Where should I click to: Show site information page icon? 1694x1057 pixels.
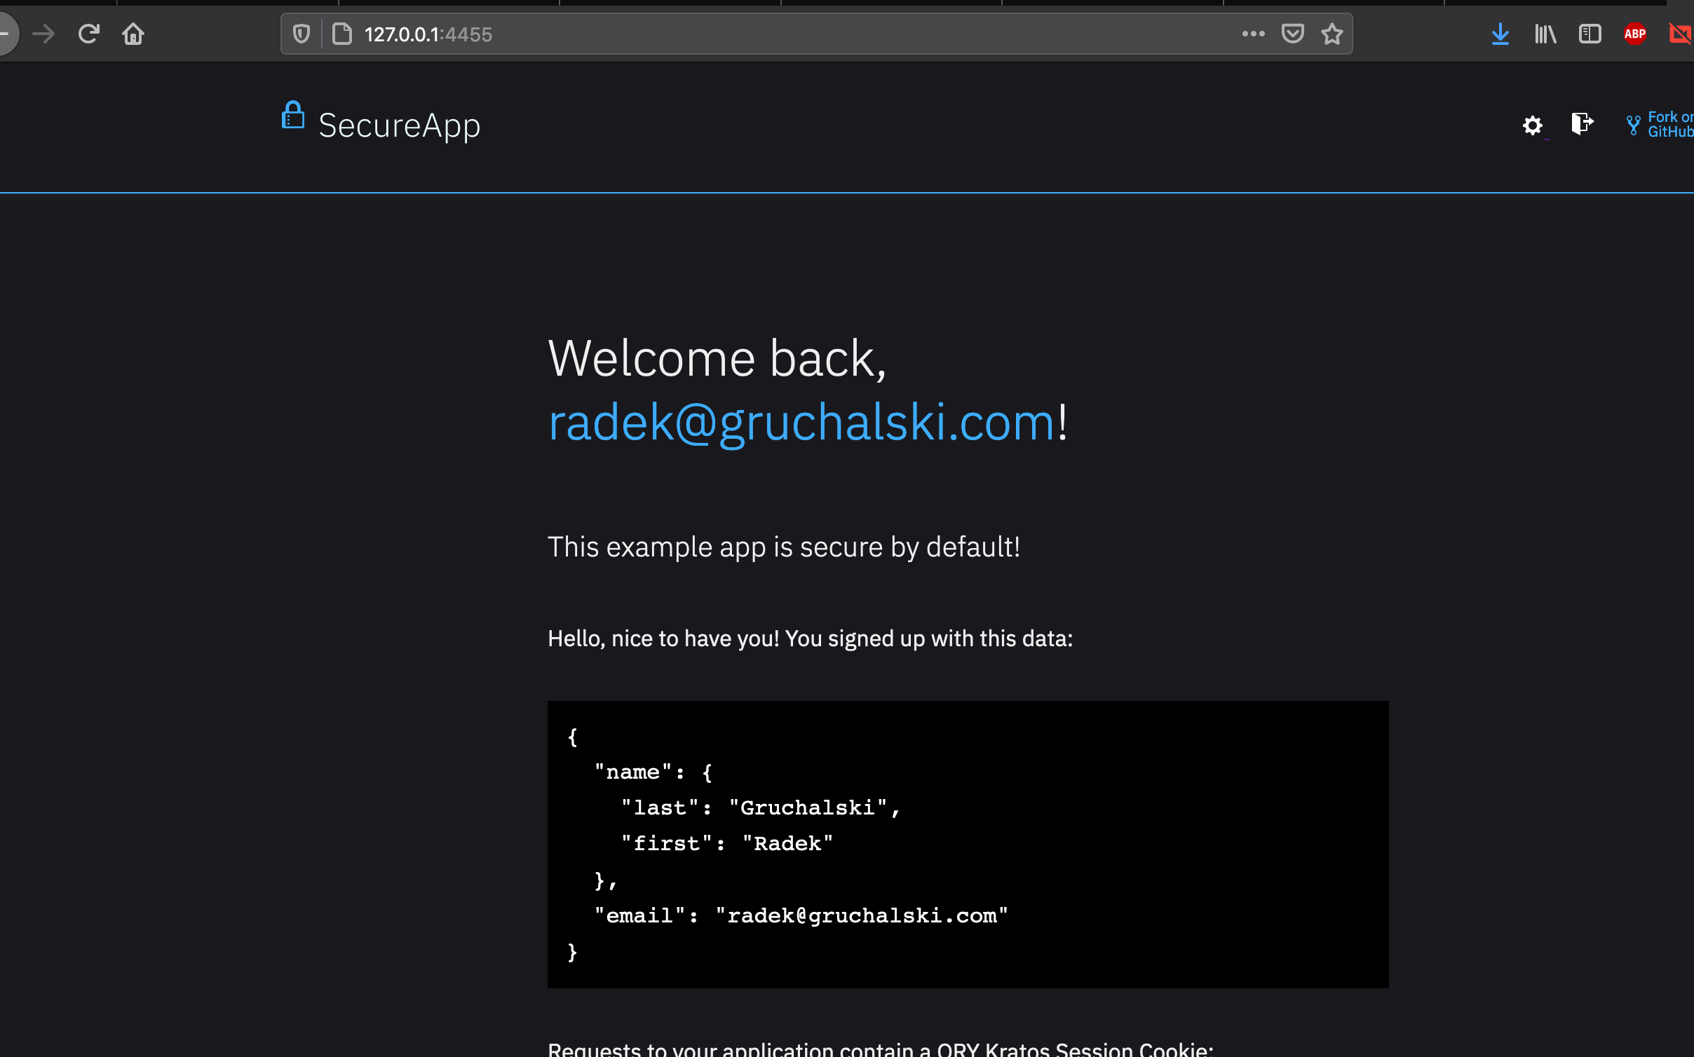(342, 34)
